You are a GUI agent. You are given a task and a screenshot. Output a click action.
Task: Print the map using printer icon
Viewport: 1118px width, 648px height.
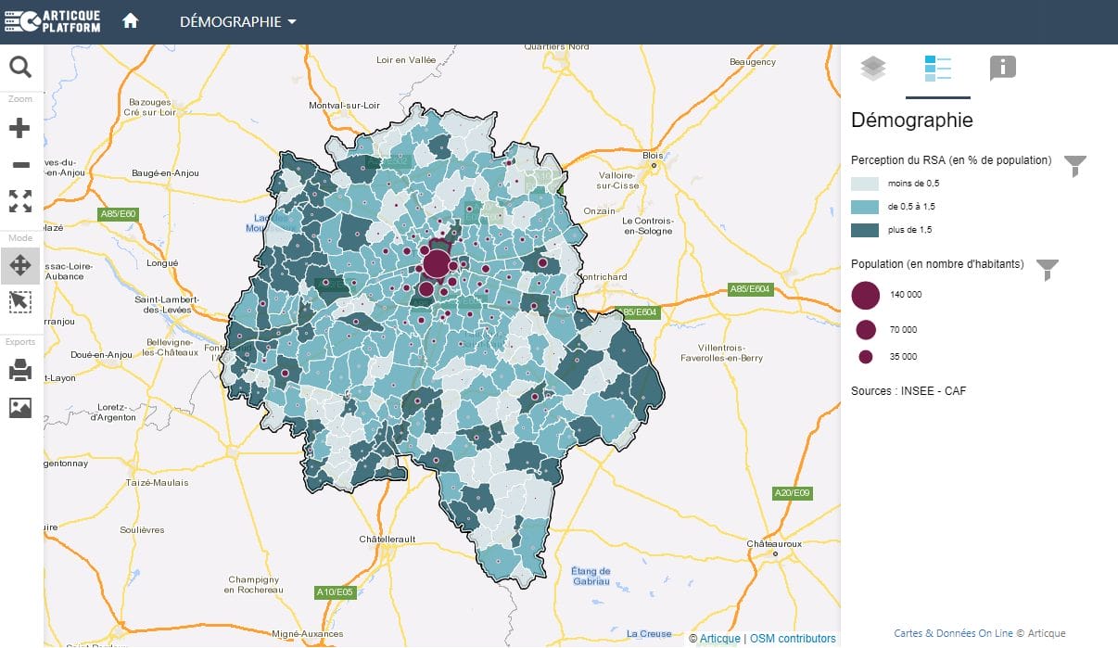coord(20,372)
